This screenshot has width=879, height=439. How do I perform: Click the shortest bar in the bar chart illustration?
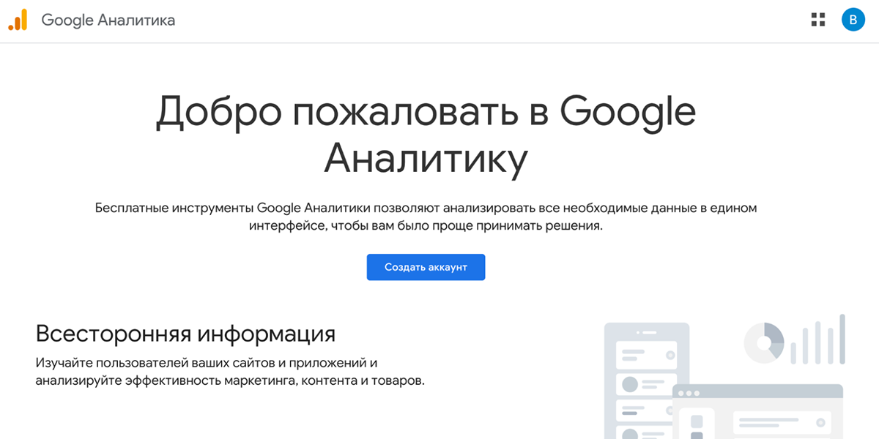click(x=794, y=353)
